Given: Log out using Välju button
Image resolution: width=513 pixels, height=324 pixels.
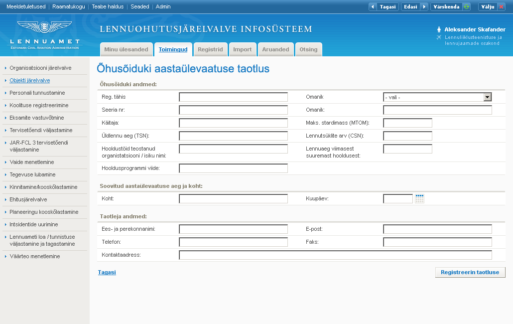Looking at the screenshot, I should tap(492, 6).
